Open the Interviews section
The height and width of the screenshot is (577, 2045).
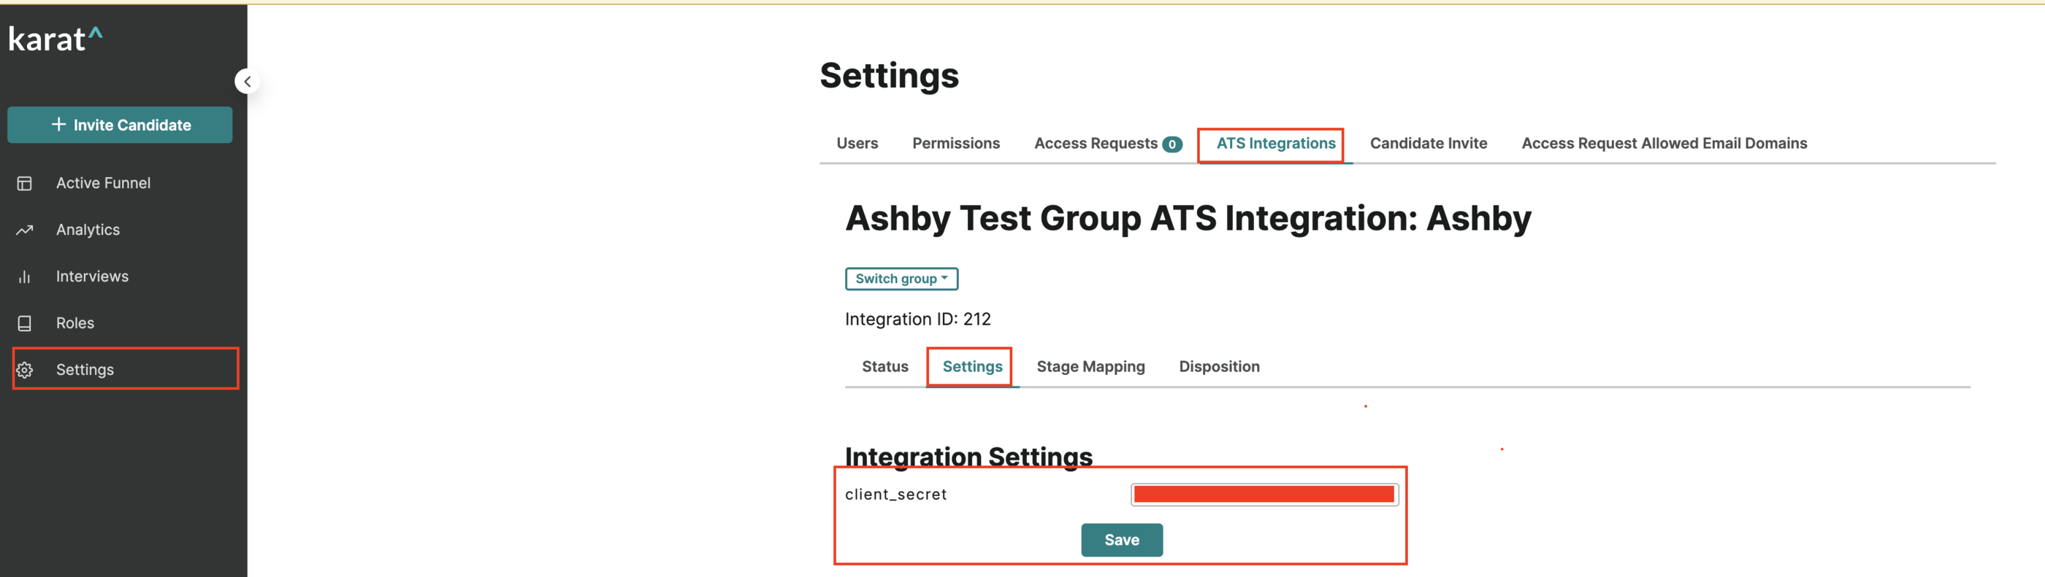coord(92,276)
